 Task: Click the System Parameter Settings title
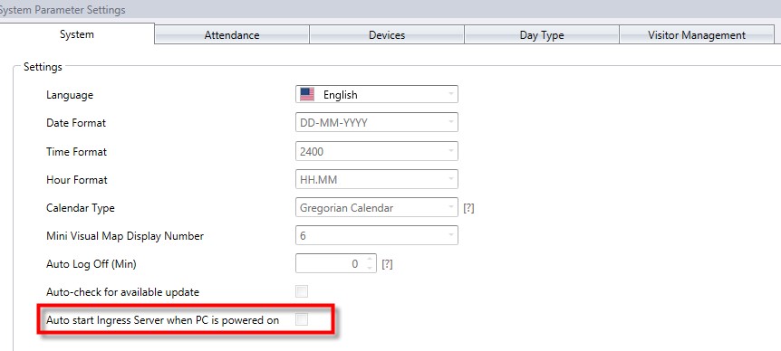click(x=63, y=9)
